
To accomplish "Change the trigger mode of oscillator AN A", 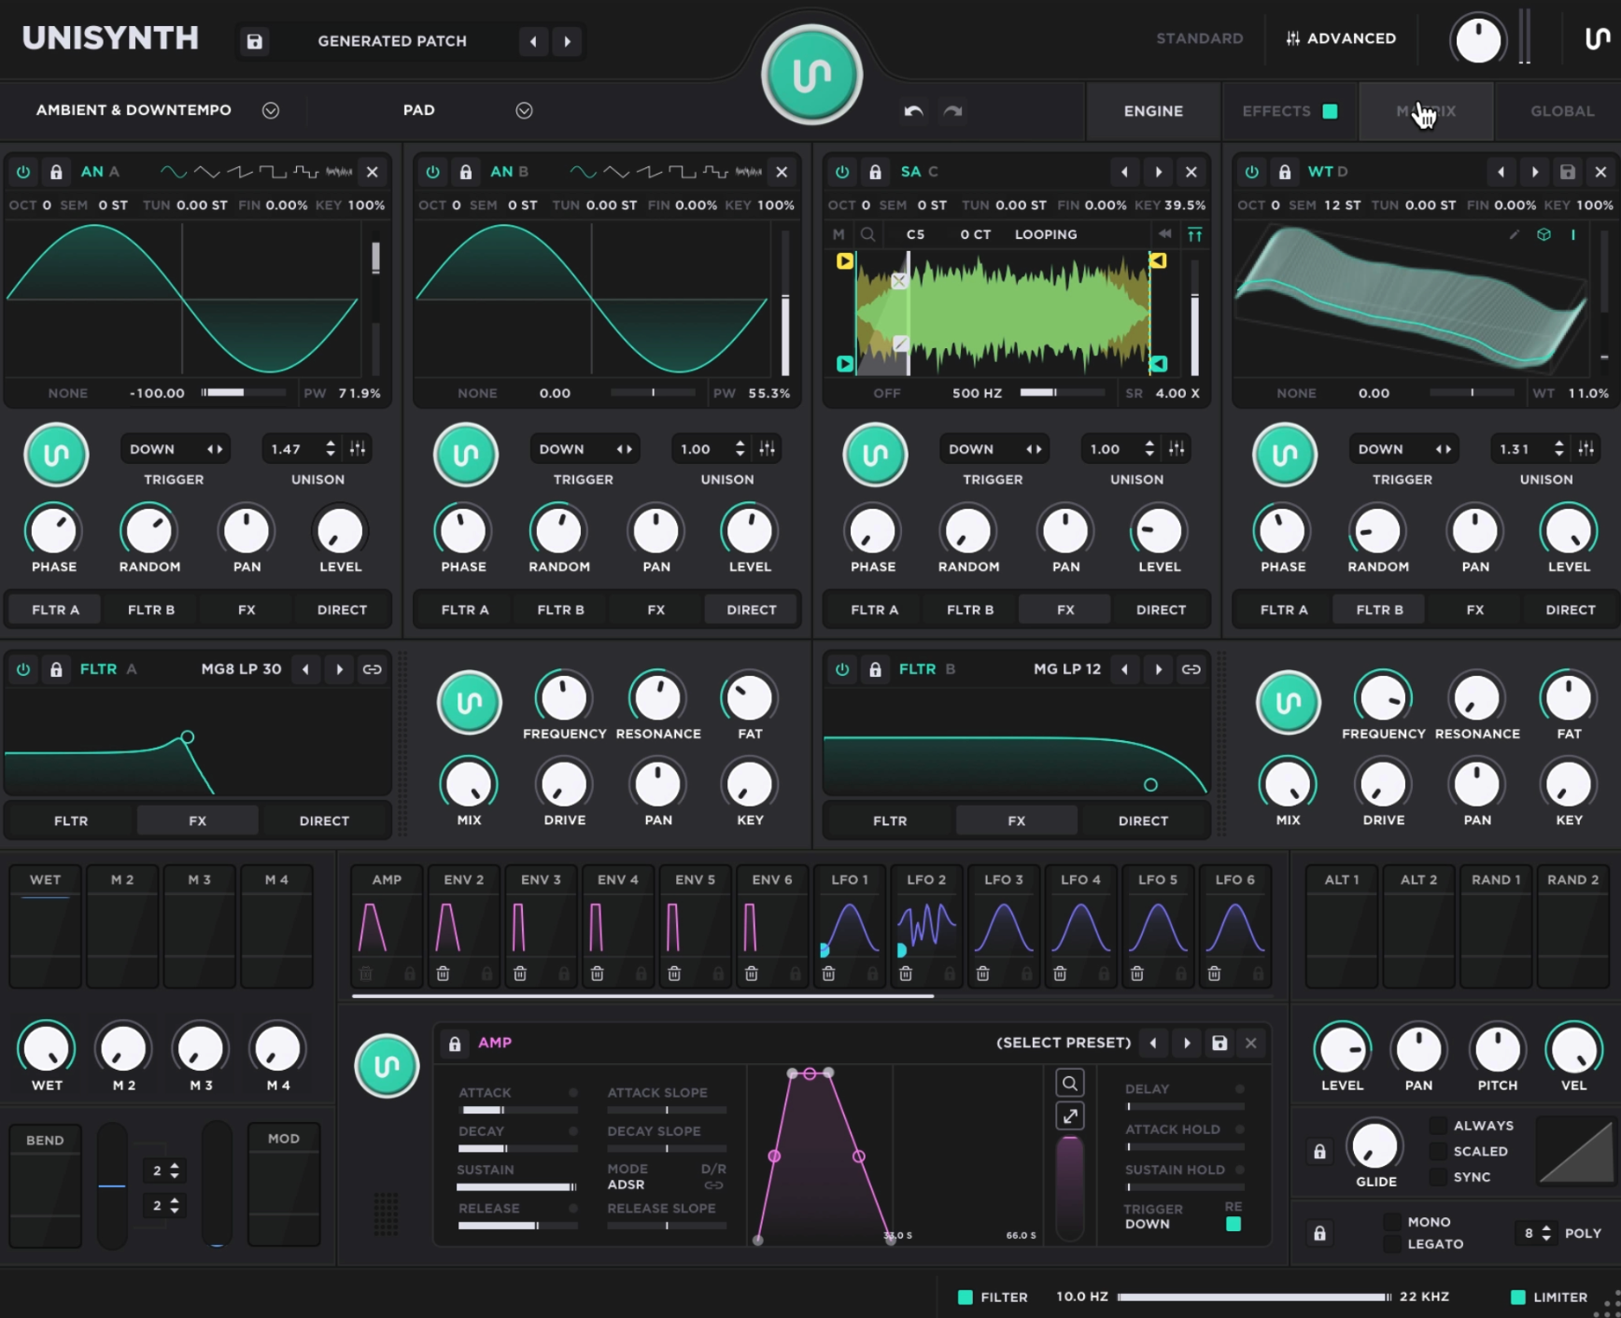I will [176, 449].
